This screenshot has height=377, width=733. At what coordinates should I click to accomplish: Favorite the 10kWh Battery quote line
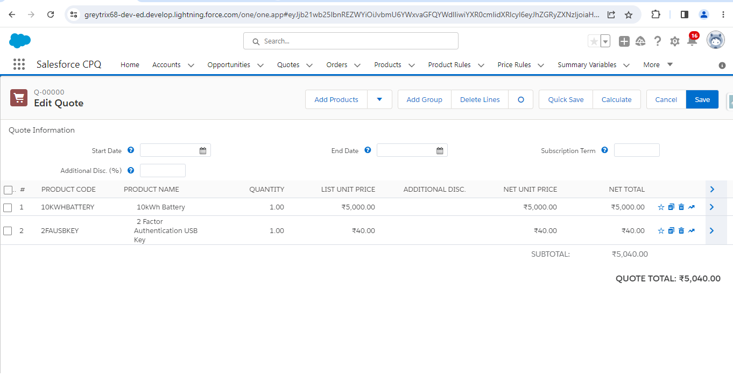click(661, 207)
